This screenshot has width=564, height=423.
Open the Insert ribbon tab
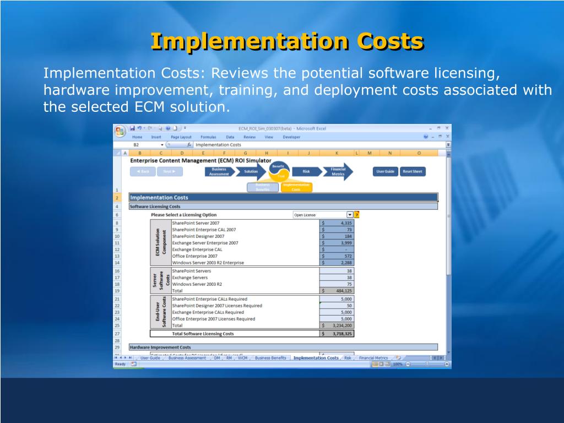[x=156, y=137]
